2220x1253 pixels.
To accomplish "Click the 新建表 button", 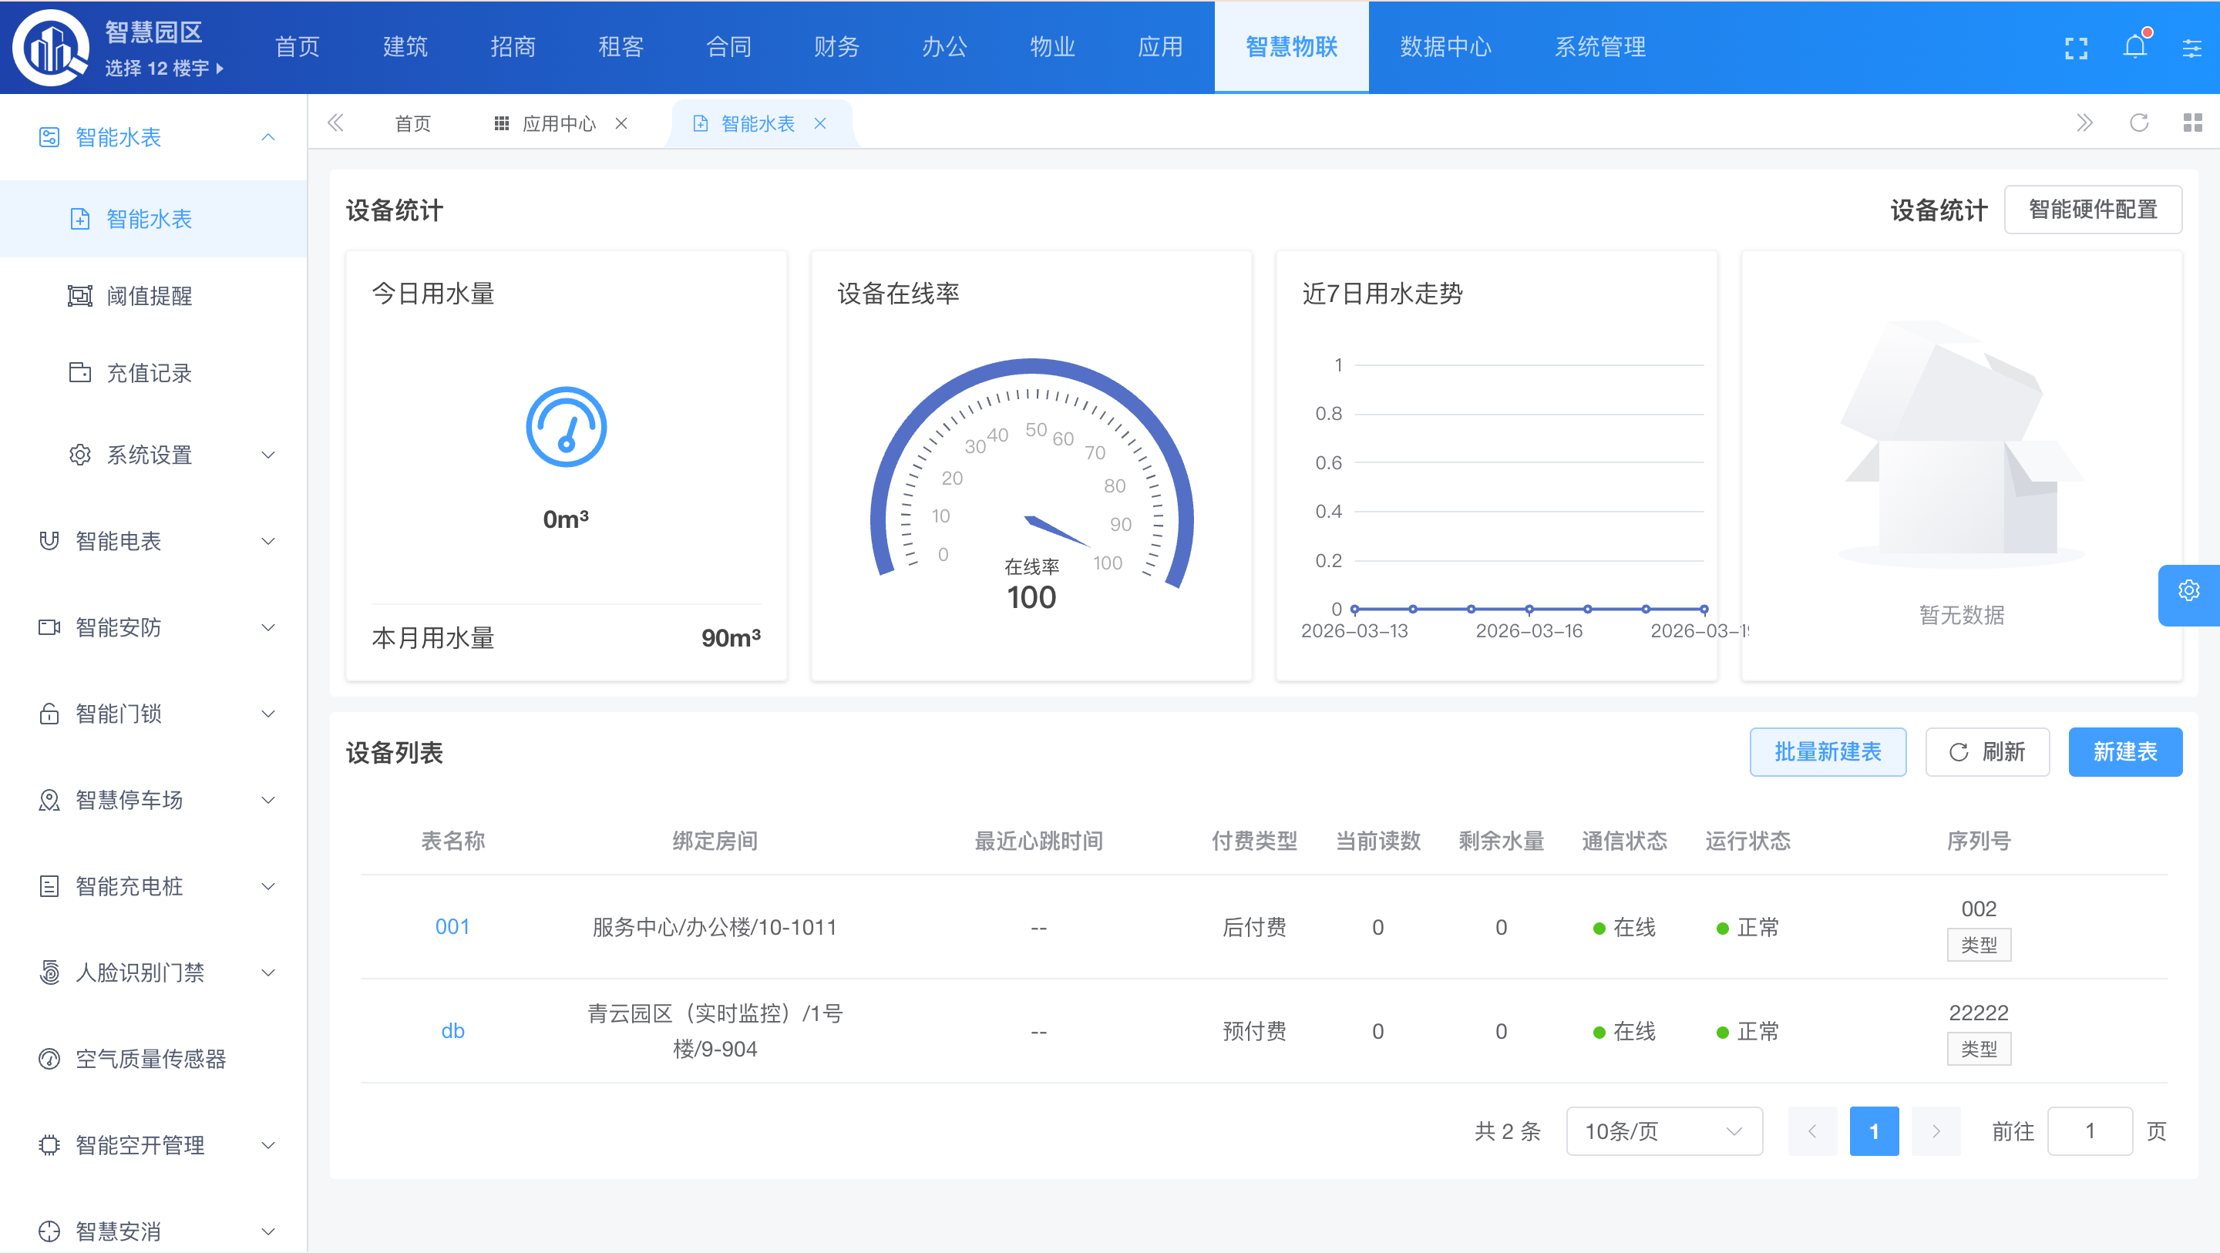I will (x=2124, y=752).
